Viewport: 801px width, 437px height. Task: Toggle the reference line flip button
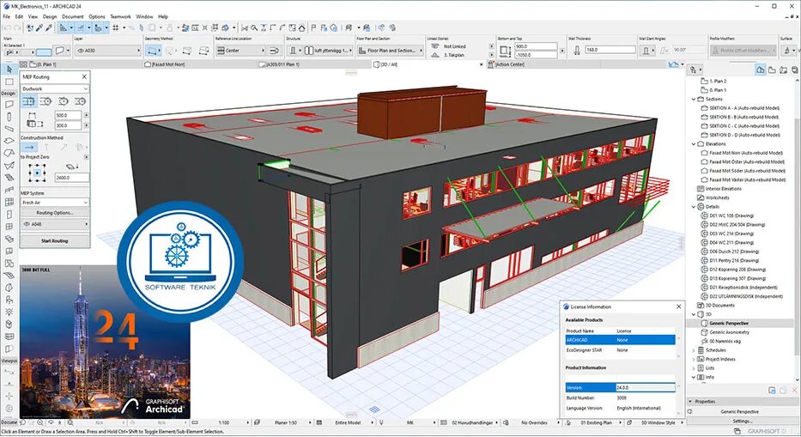point(275,51)
